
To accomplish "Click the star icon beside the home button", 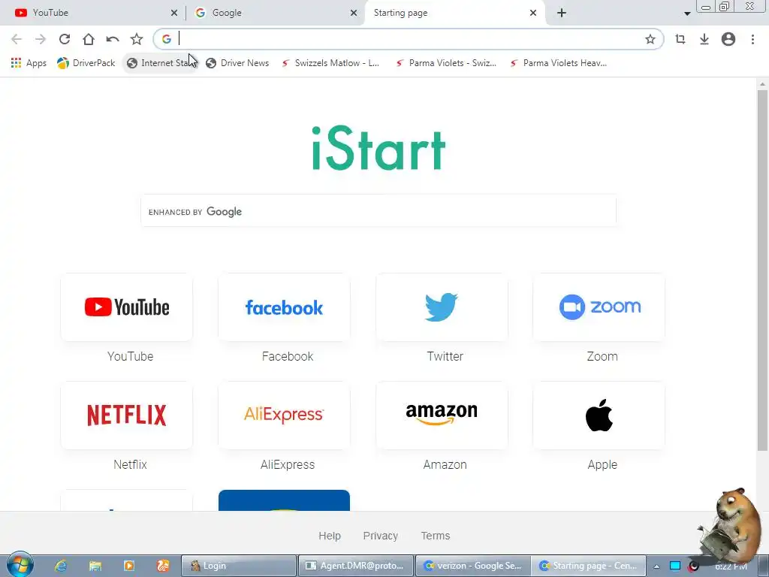I will 137,39.
